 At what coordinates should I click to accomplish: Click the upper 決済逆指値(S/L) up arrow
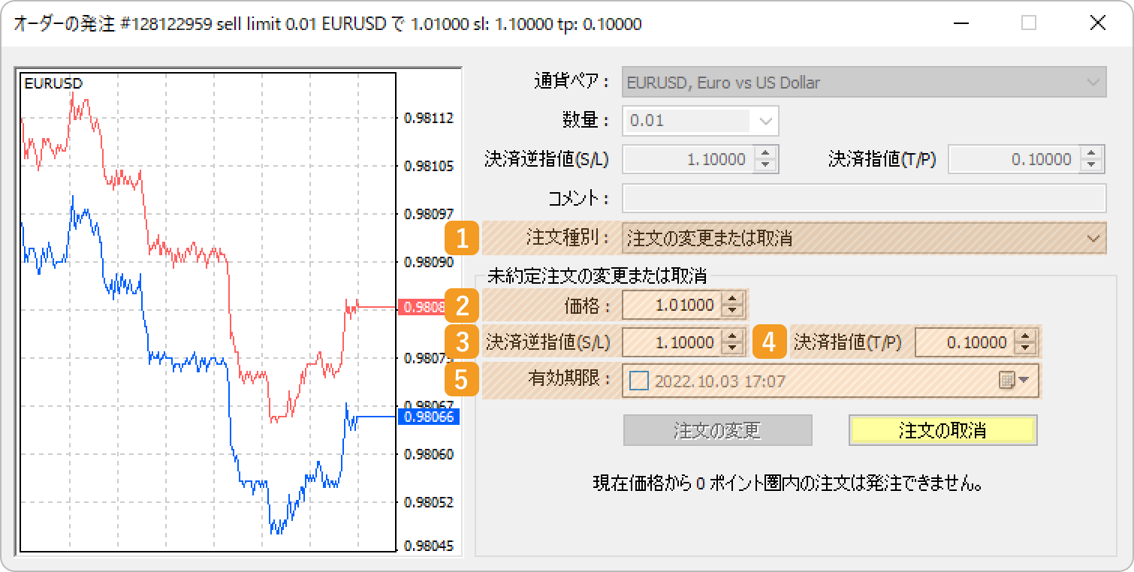765,152
